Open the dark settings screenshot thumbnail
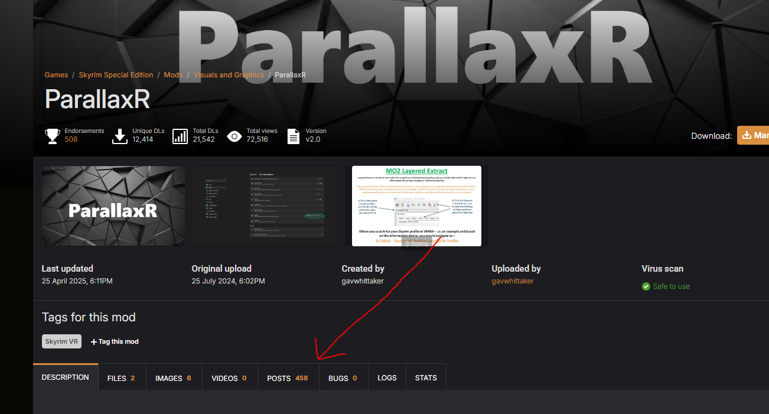The image size is (769, 414). (265, 206)
